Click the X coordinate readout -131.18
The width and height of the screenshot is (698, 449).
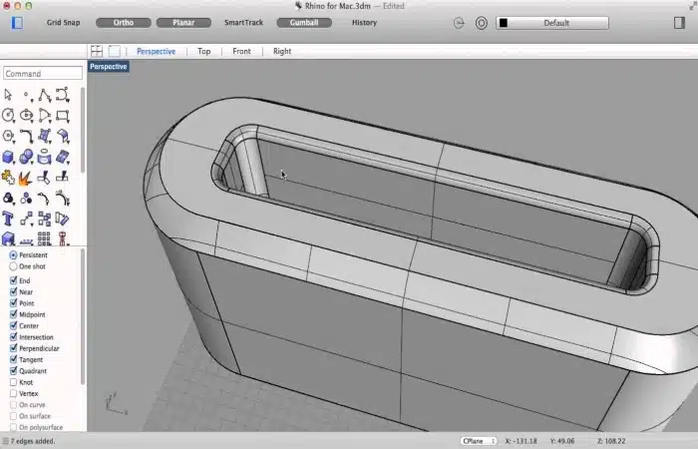(x=521, y=441)
